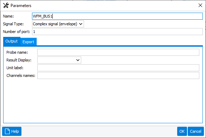
Task: Click the Parameters title text
Action: pos(21,6)
